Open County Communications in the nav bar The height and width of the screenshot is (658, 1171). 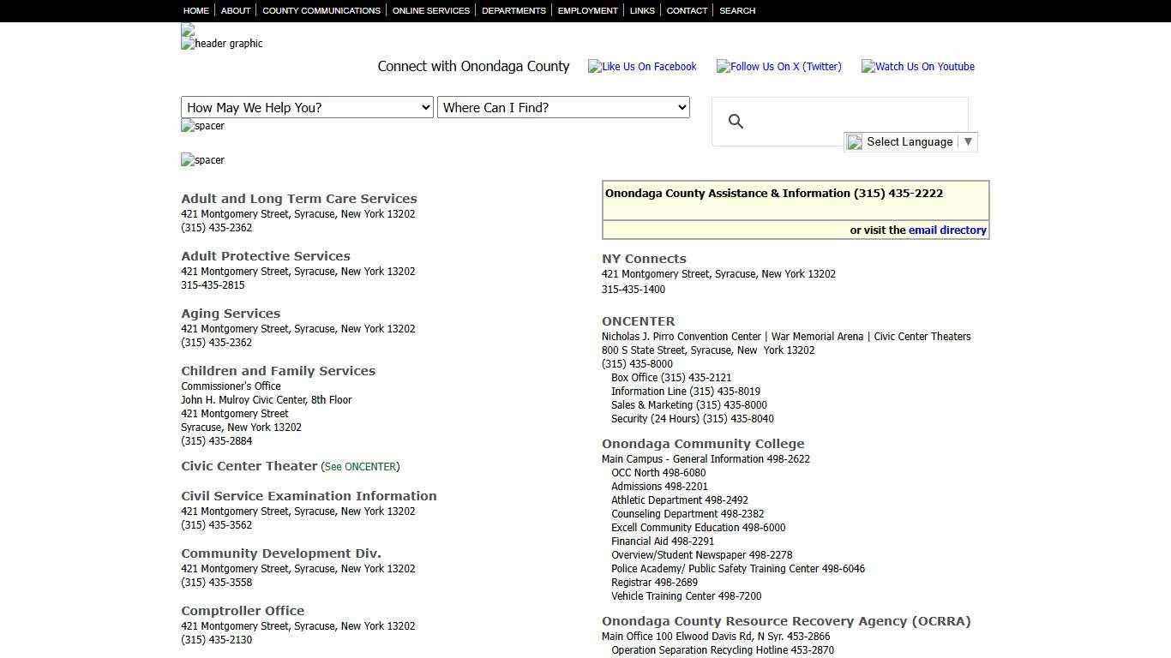pyautogui.click(x=321, y=10)
